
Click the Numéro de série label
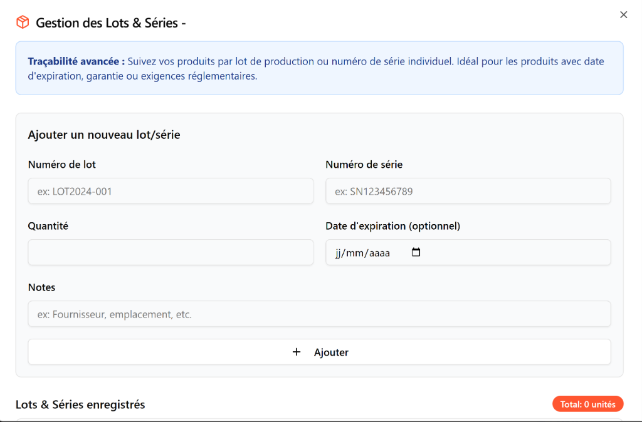point(364,165)
